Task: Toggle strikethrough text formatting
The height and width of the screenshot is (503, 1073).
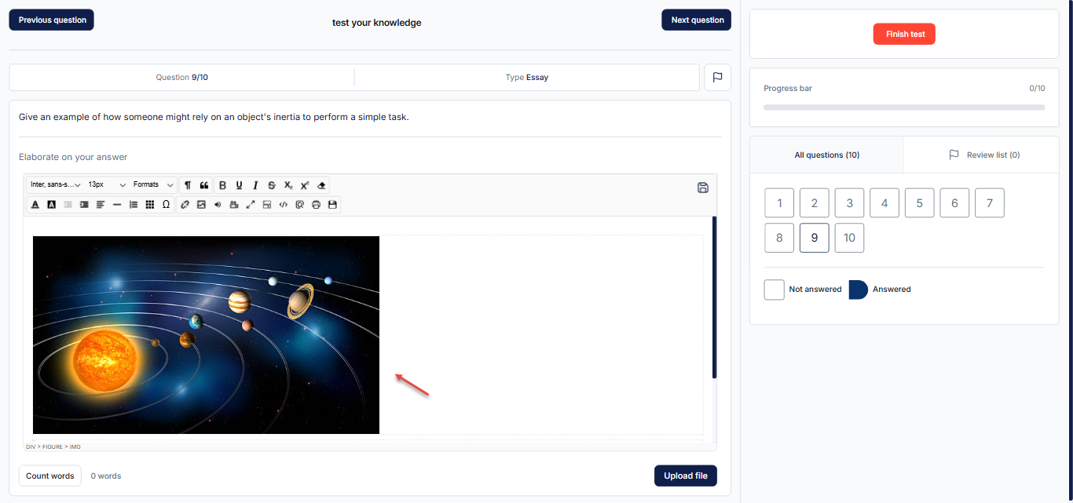Action: (272, 185)
